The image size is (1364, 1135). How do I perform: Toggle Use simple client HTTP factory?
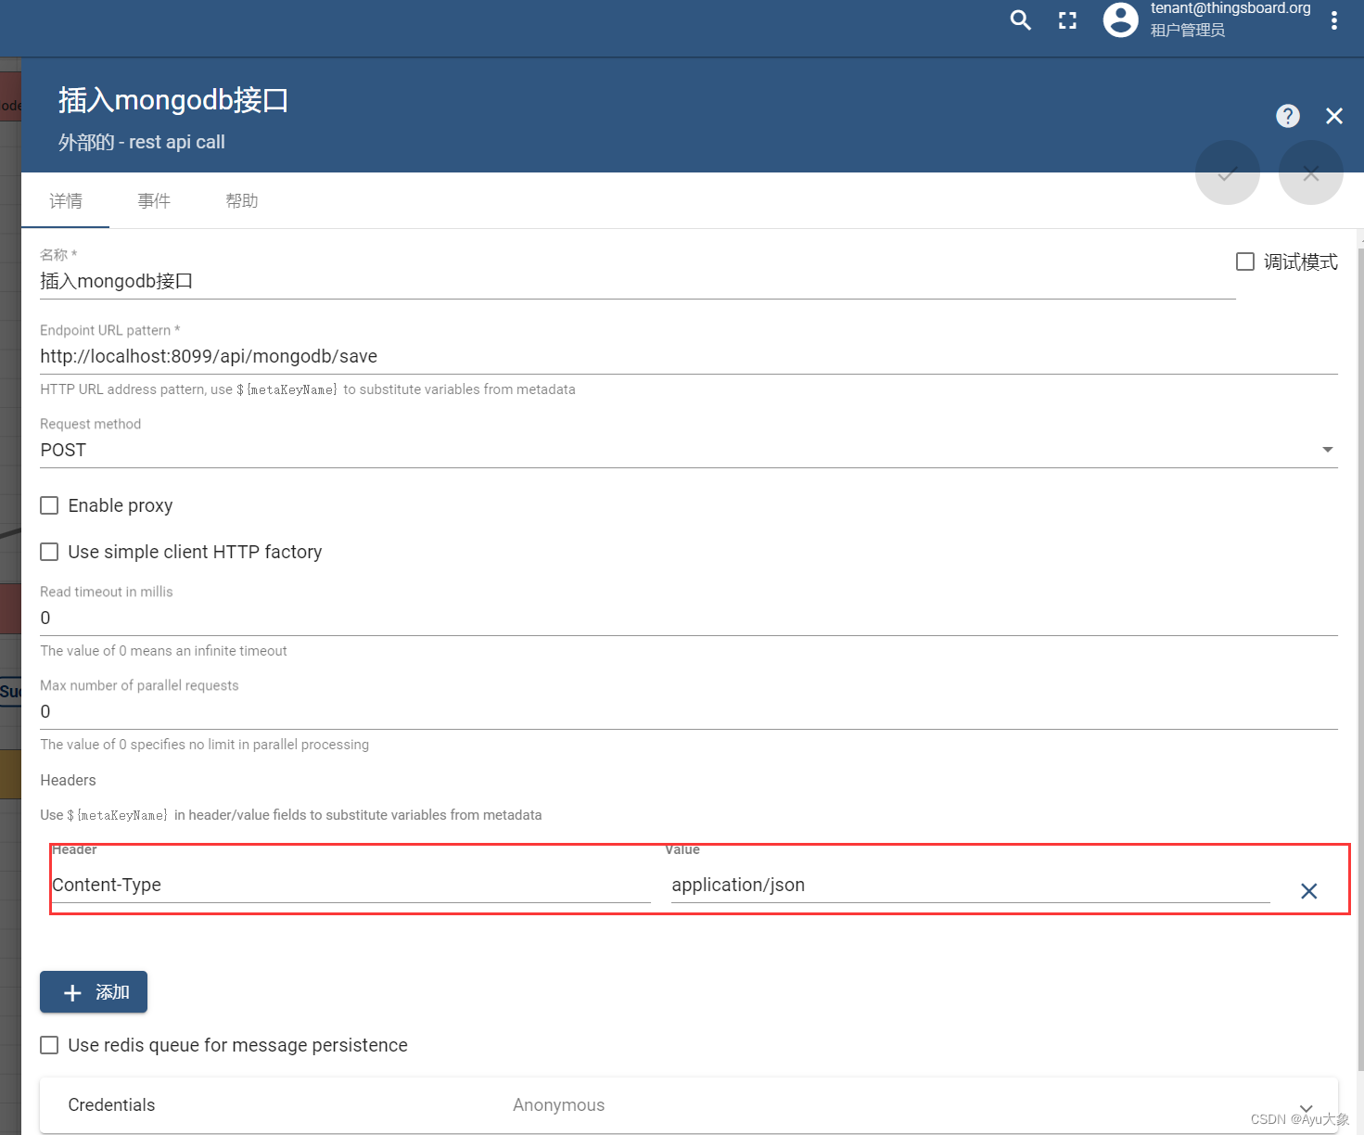tap(49, 552)
